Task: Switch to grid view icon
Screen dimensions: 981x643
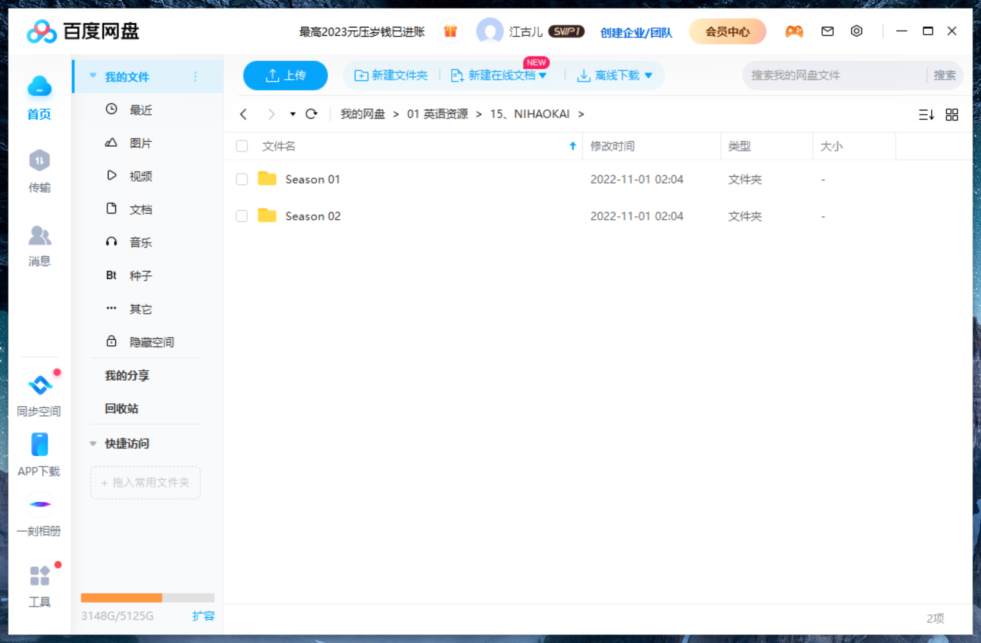Action: pos(952,114)
